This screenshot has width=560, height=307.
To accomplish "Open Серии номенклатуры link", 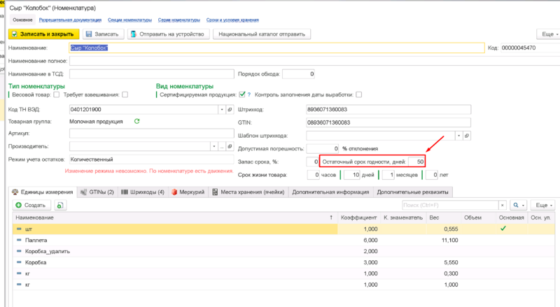I will click(179, 20).
